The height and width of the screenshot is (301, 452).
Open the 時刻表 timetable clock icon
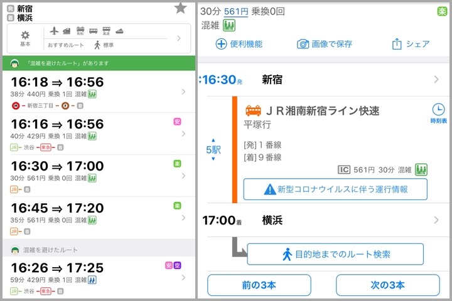tap(438, 112)
